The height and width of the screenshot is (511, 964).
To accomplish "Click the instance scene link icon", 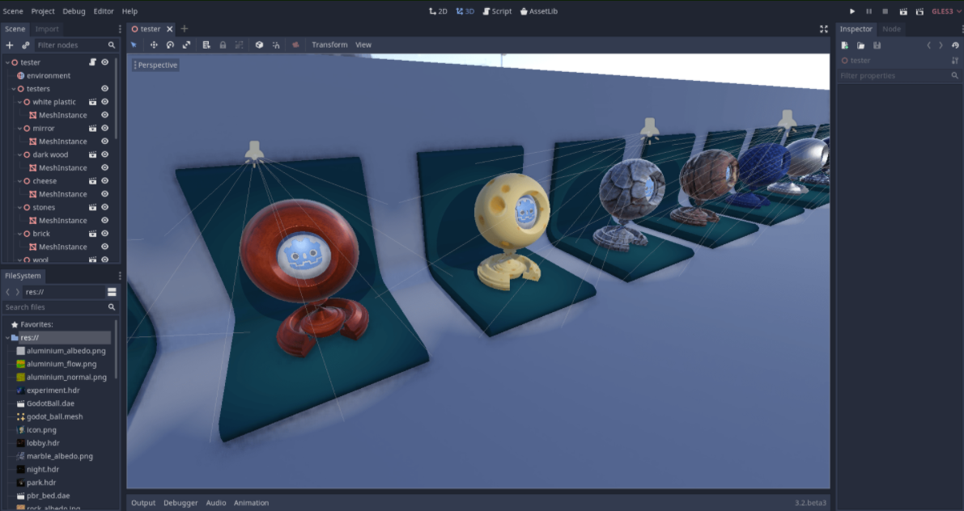I will click(26, 44).
